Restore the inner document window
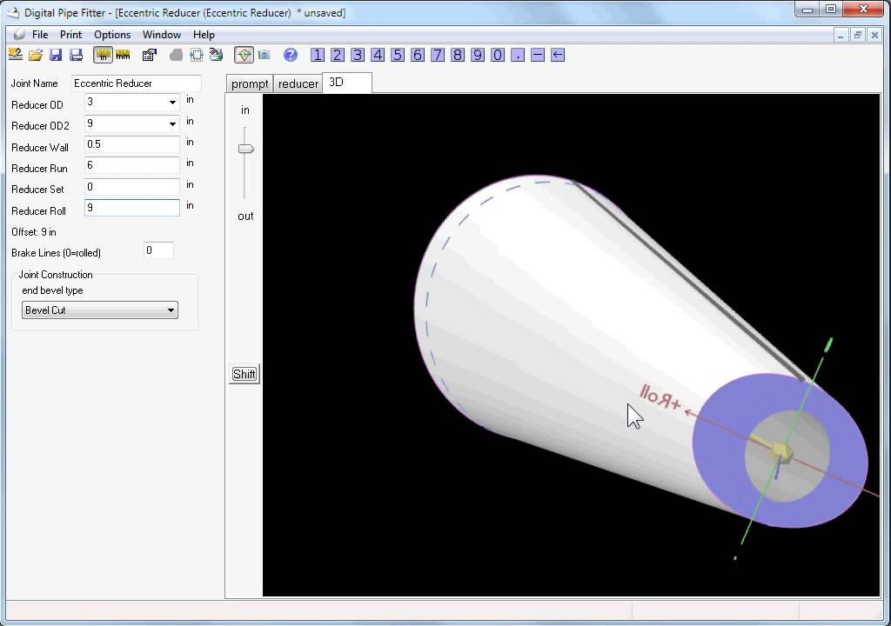The width and height of the screenshot is (891, 626). (x=857, y=36)
